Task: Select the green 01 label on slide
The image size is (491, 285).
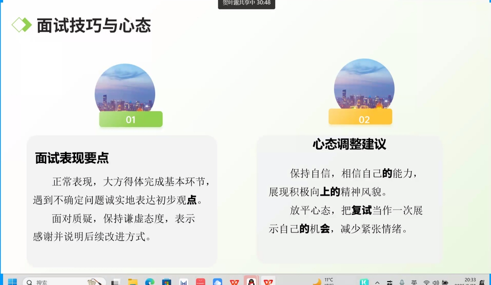Action: 131,119
